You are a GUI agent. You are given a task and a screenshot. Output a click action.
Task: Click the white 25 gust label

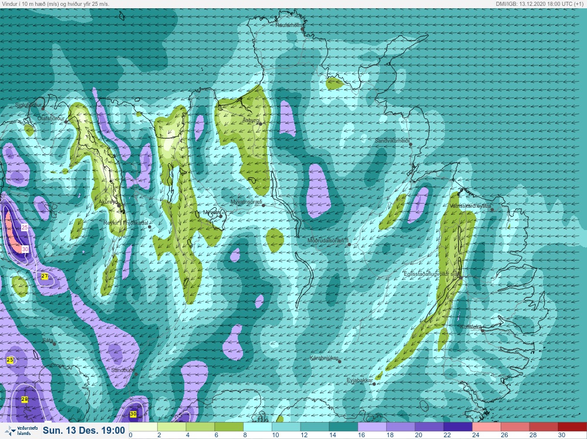point(25,228)
